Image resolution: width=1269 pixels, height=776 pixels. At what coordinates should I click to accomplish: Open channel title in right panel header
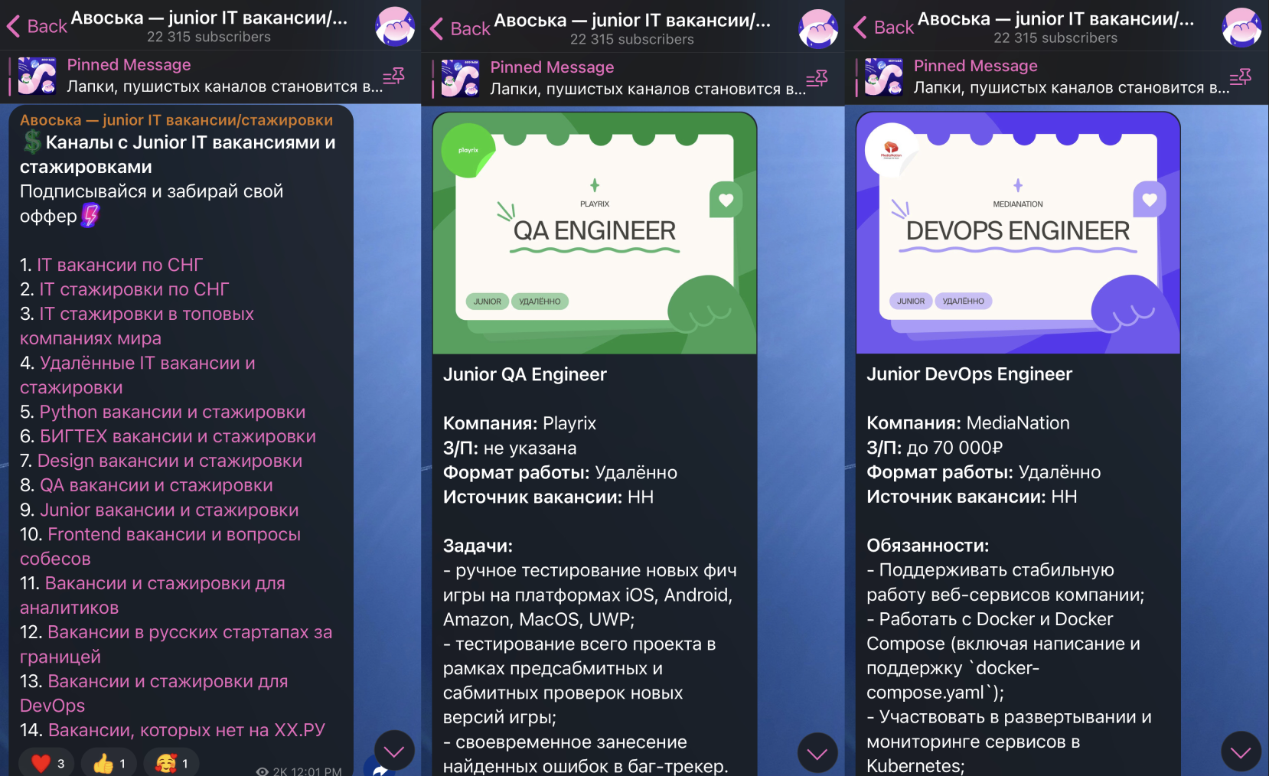click(1055, 18)
